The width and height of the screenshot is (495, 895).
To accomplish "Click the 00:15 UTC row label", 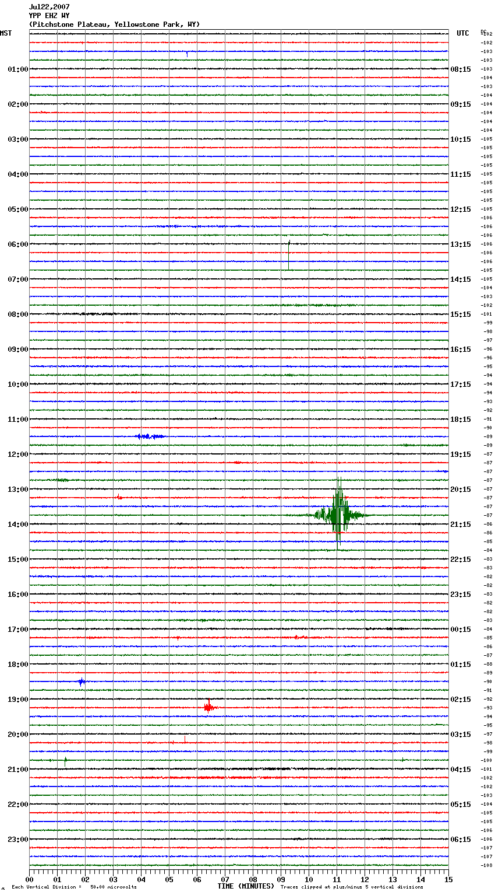I will click(x=461, y=630).
